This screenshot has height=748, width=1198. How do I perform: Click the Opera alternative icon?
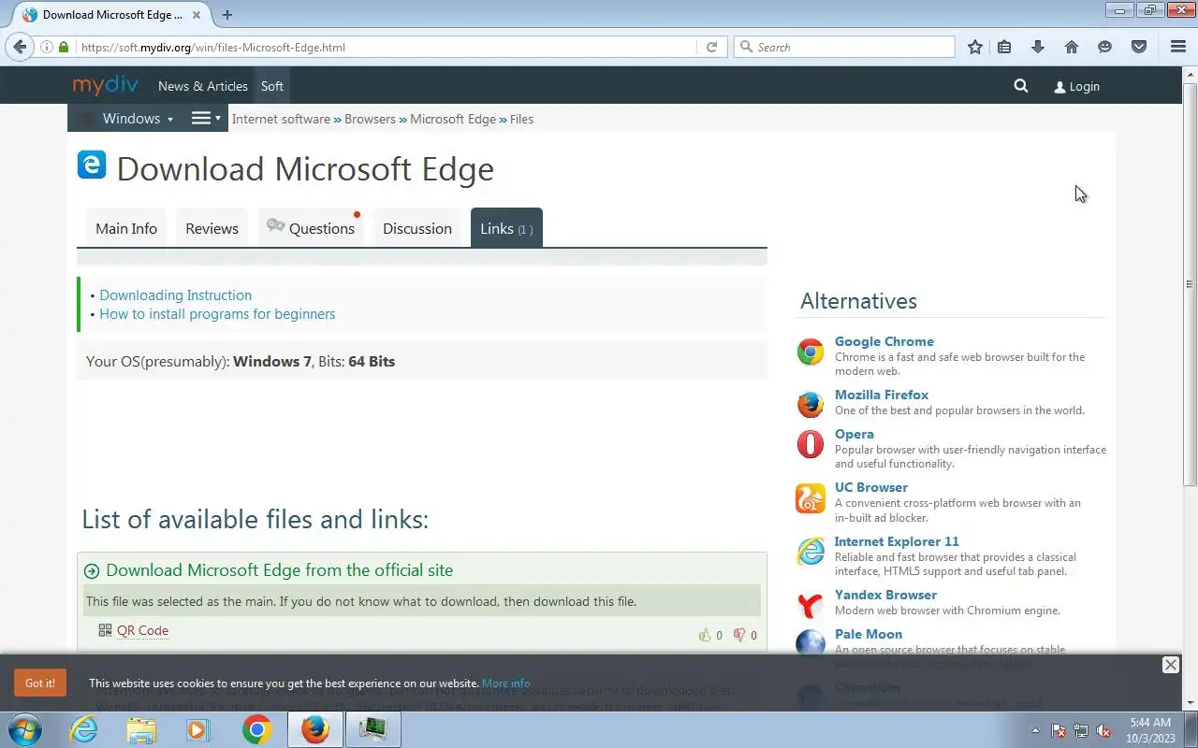tap(811, 444)
